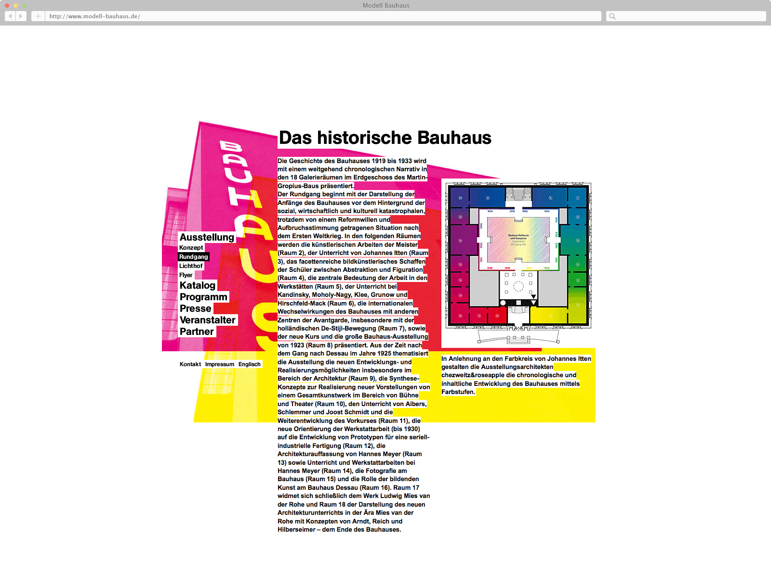Image resolution: width=771 pixels, height=587 pixels.
Task: Click the colored floor plan image
Action: point(518,263)
